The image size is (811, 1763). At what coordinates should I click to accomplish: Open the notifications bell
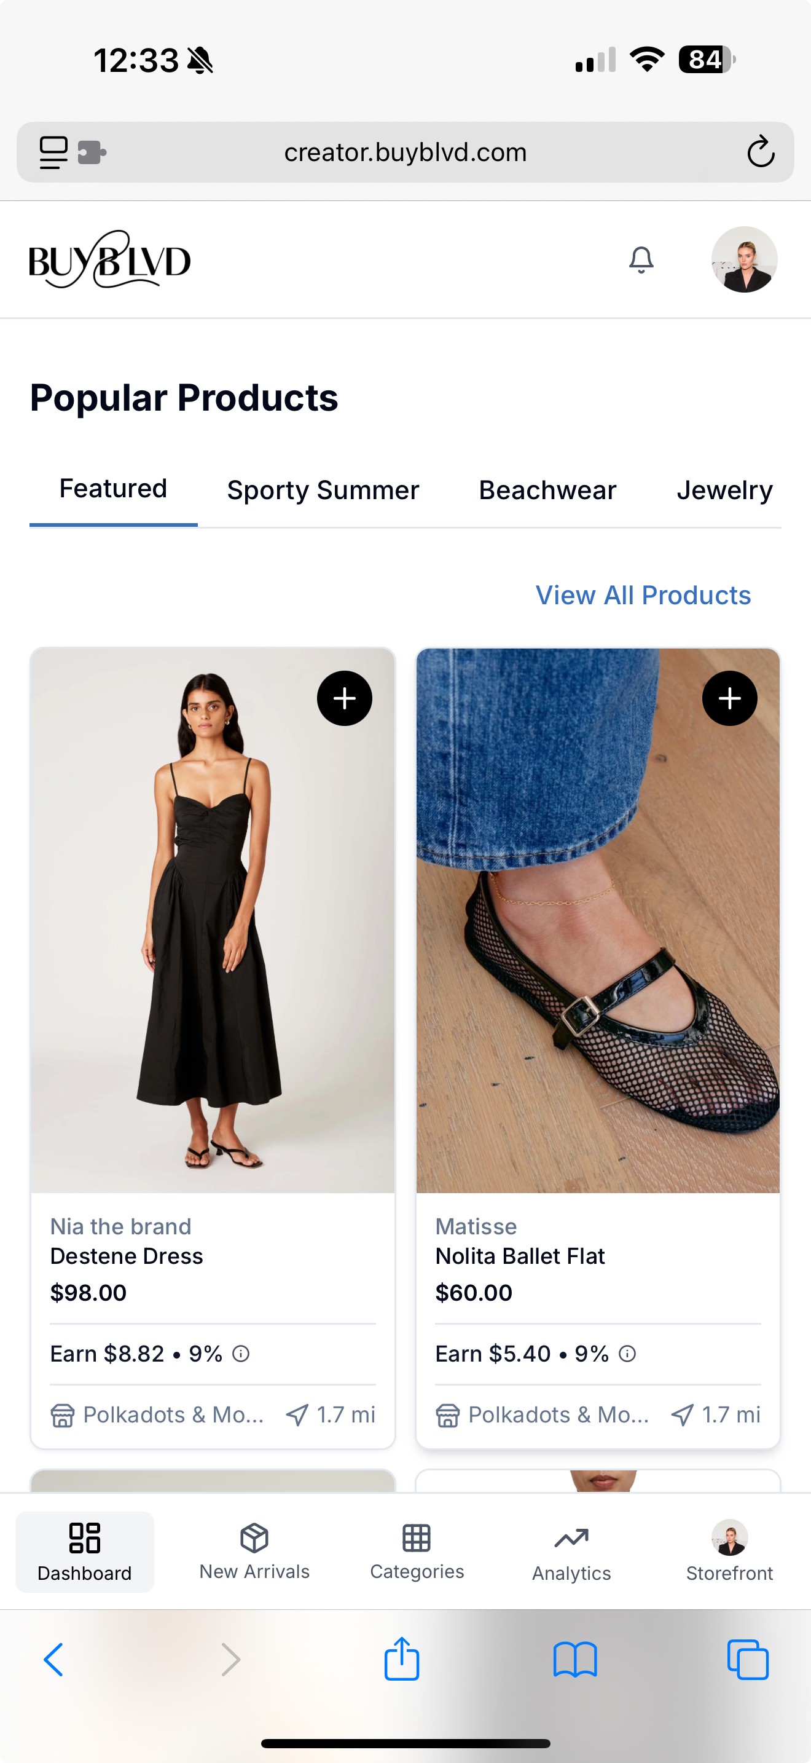641,260
